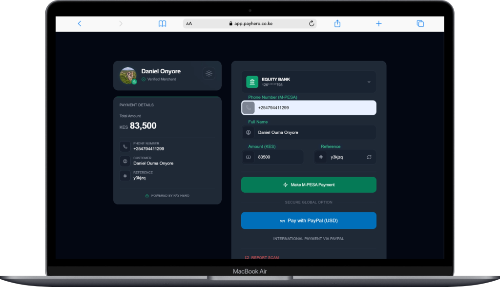Reload the page in address bar
Screen dimensions: 500x287
tap(311, 23)
